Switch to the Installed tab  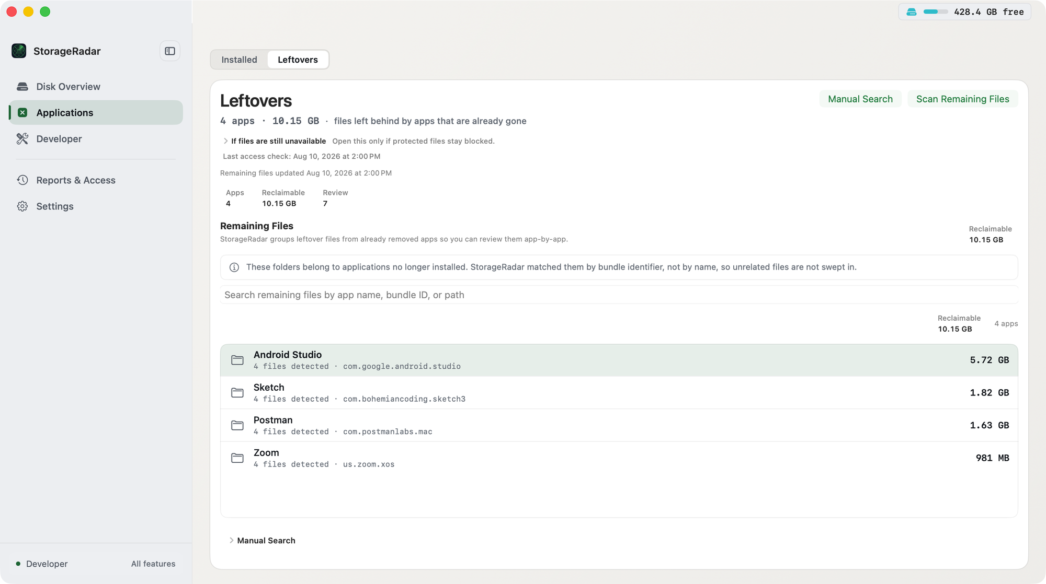tap(239, 60)
